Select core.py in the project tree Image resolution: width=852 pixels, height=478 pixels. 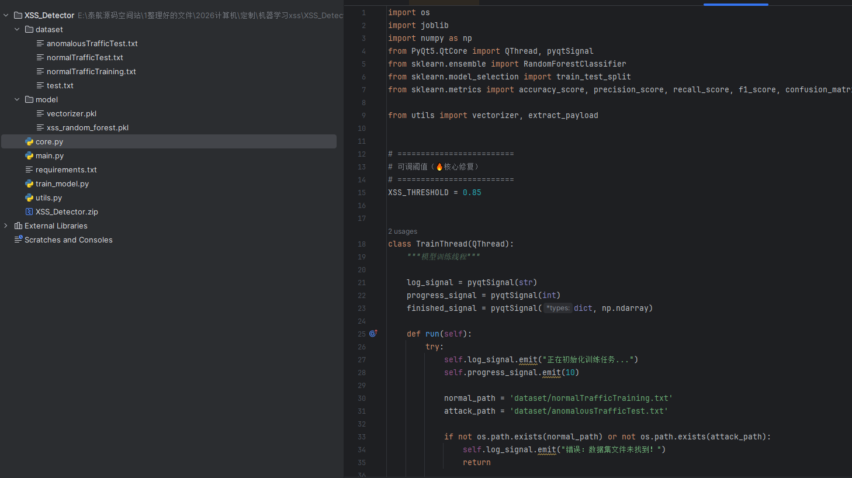49,141
